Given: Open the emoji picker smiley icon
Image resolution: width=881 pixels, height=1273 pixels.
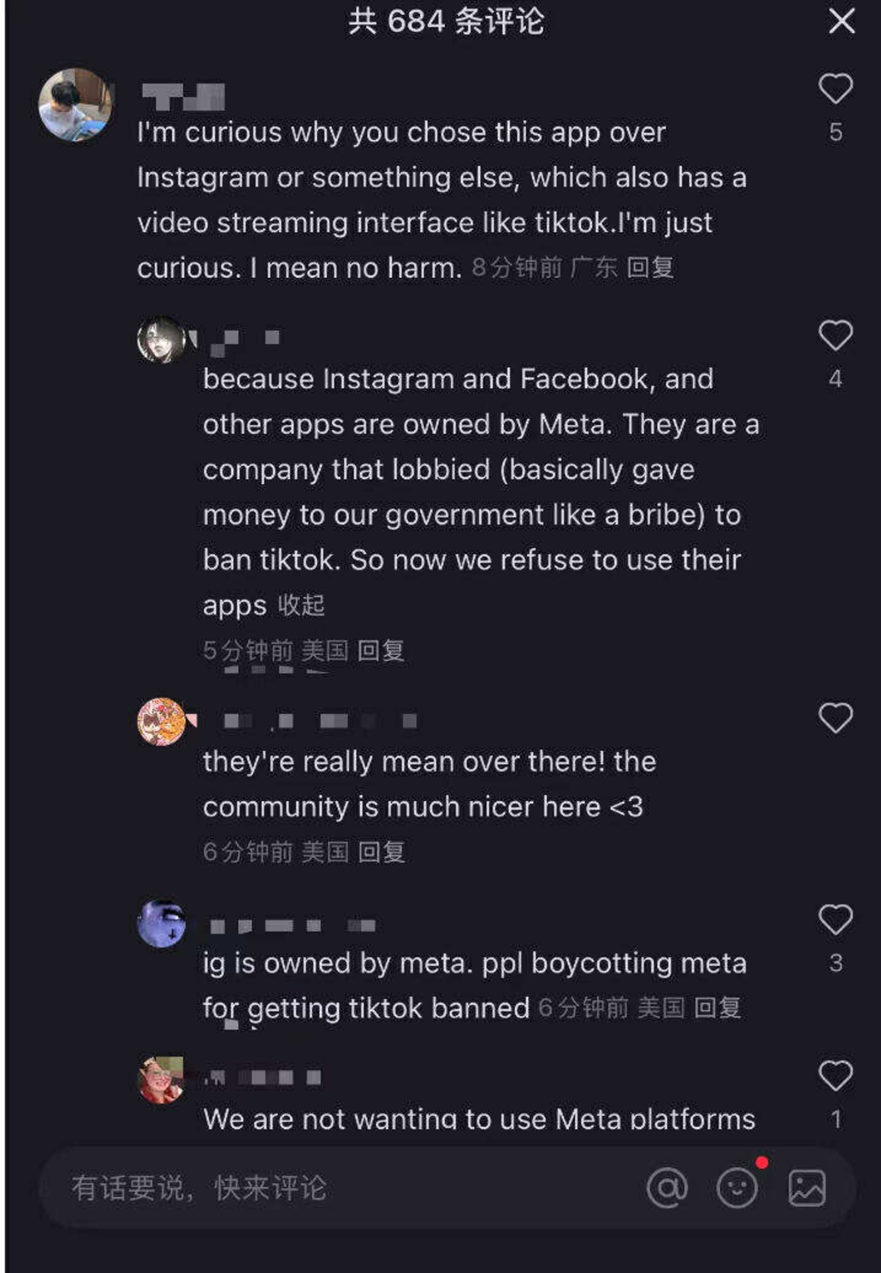Looking at the screenshot, I should tap(737, 1188).
